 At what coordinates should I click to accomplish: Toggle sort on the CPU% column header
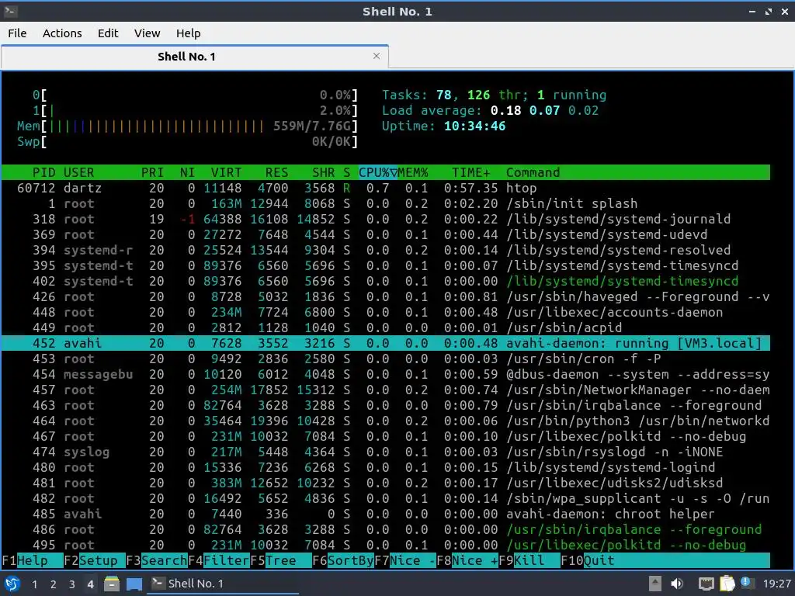pyautogui.click(x=378, y=172)
